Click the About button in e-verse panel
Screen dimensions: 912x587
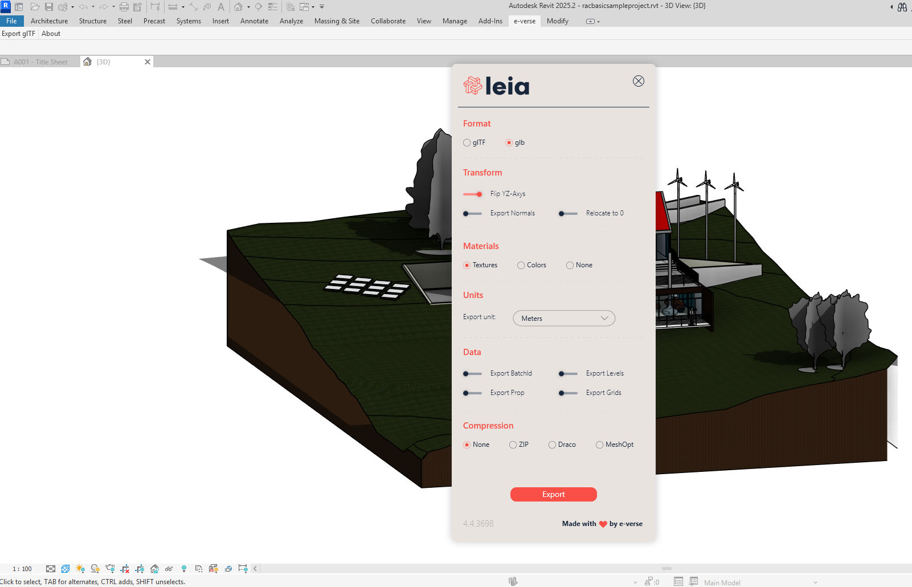point(51,34)
